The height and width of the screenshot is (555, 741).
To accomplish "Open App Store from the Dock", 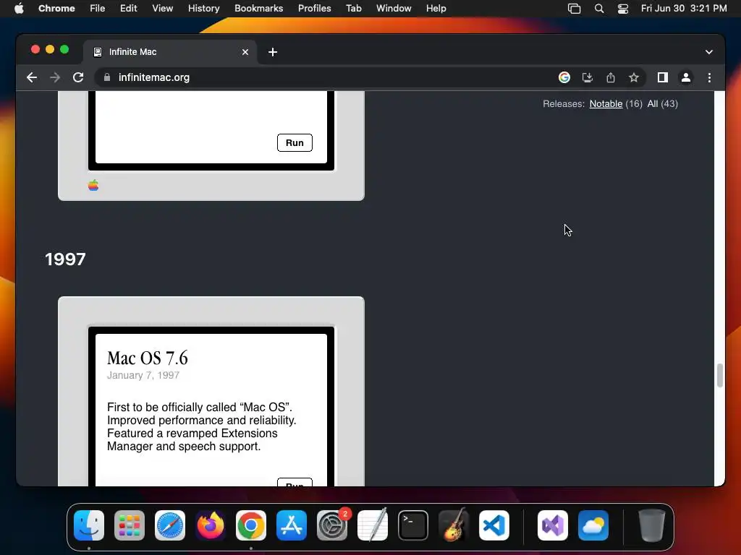I will 292,525.
